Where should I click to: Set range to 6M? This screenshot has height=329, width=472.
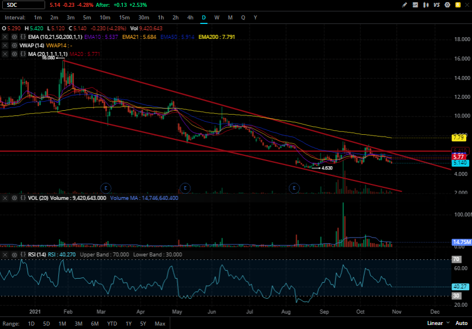pos(95,324)
